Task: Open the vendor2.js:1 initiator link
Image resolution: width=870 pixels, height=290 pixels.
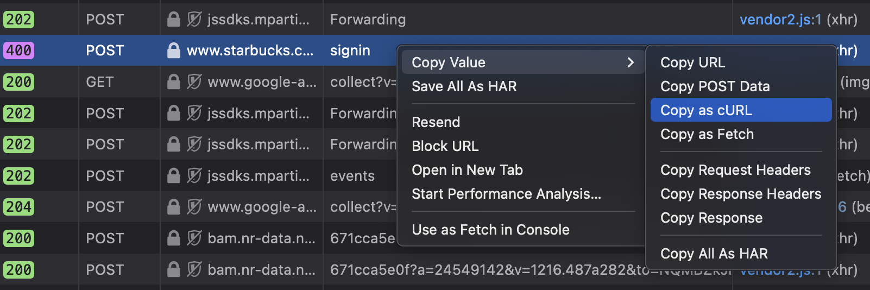Action: [780, 20]
